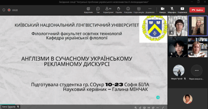Click Ірина Задирків presenter name label

click(9, 107)
